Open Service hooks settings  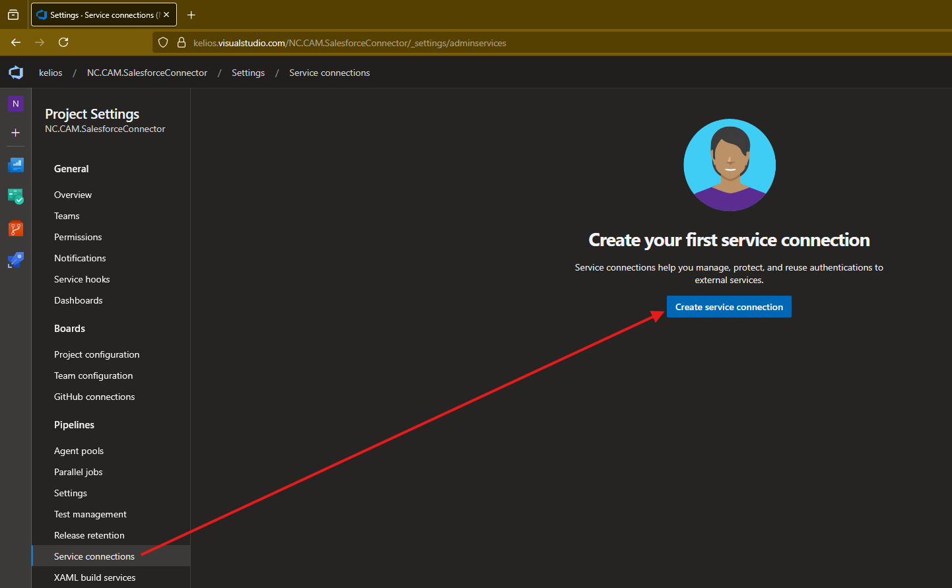coord(82,279)
